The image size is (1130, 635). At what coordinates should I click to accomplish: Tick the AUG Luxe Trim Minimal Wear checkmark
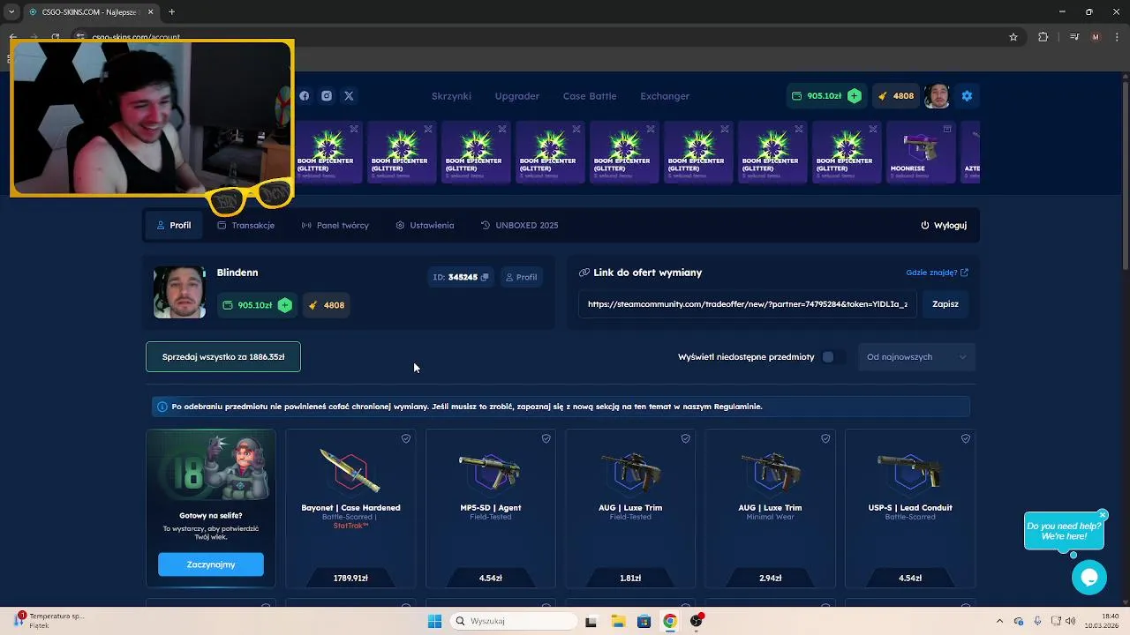825,438
